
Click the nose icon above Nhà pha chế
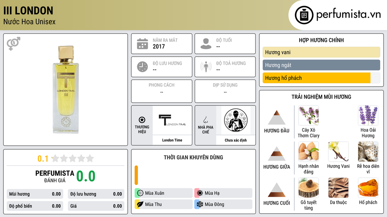205,120
